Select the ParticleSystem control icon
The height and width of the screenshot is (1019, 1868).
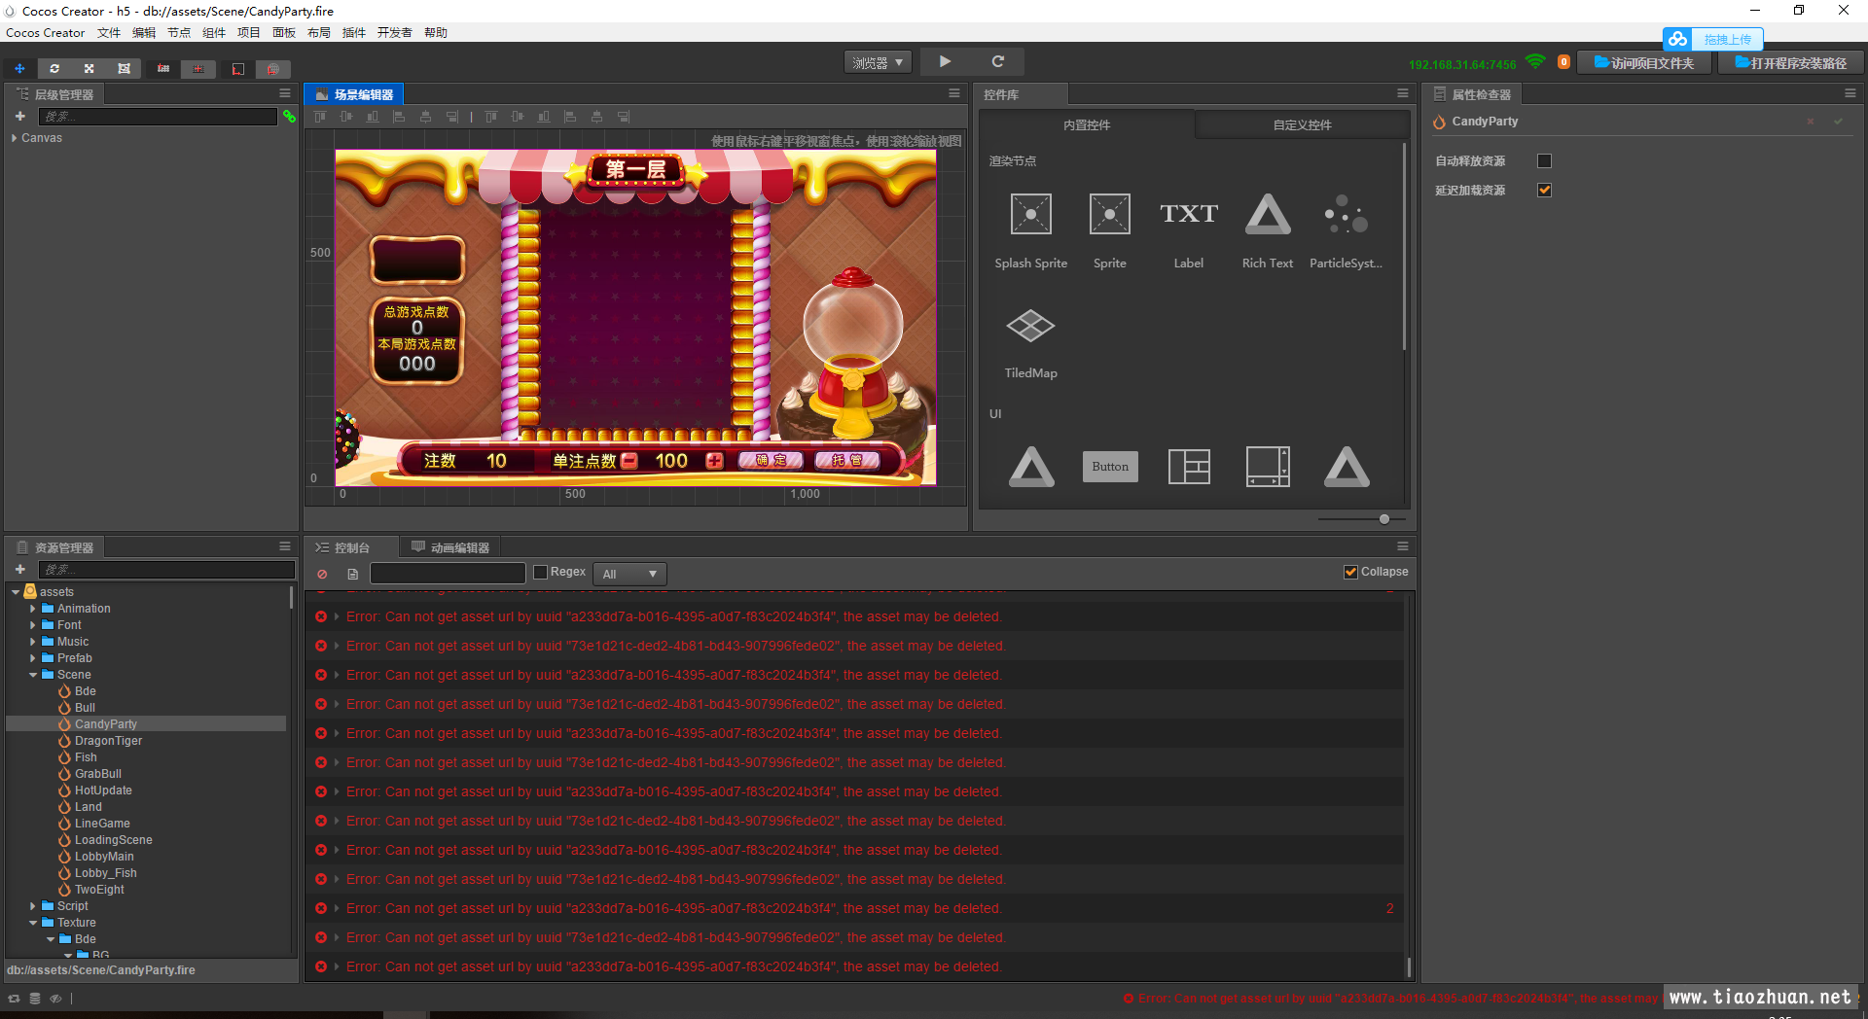click(1346, 214)
